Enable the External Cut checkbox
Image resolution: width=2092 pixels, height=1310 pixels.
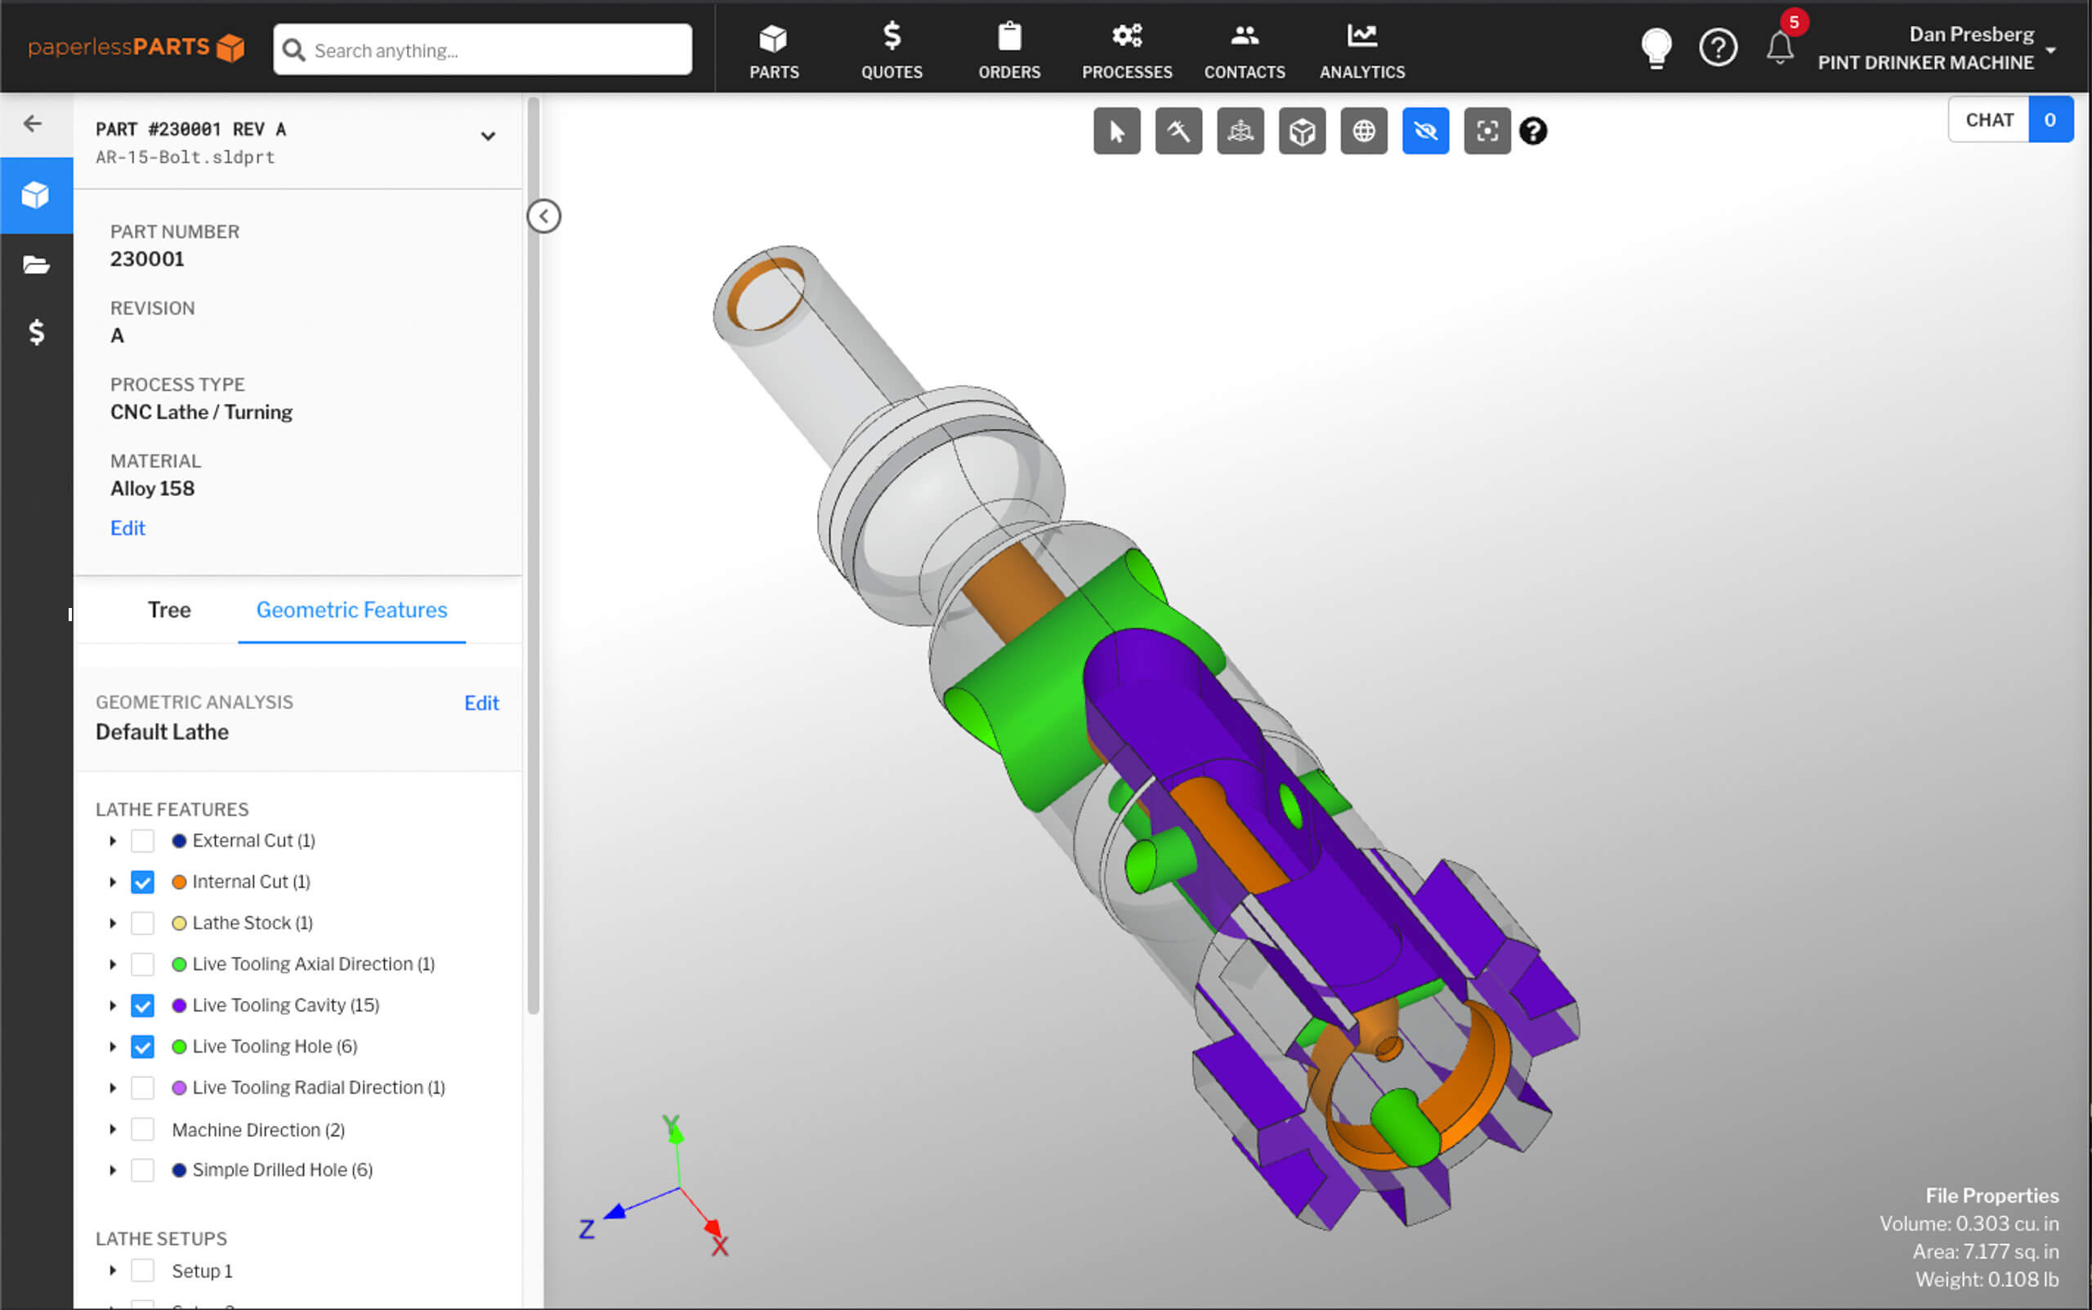(143, 840)
